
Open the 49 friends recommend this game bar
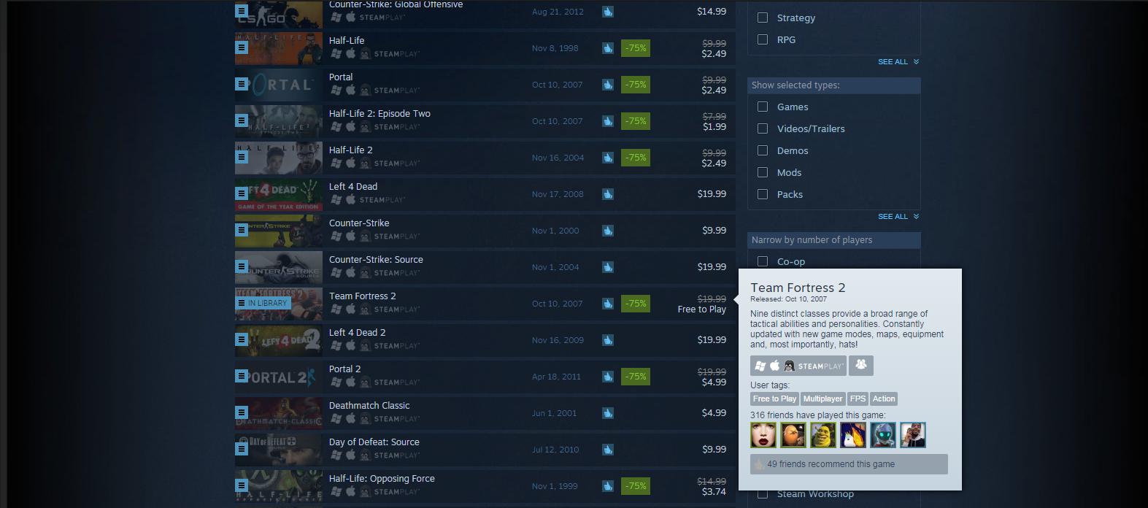849,464
